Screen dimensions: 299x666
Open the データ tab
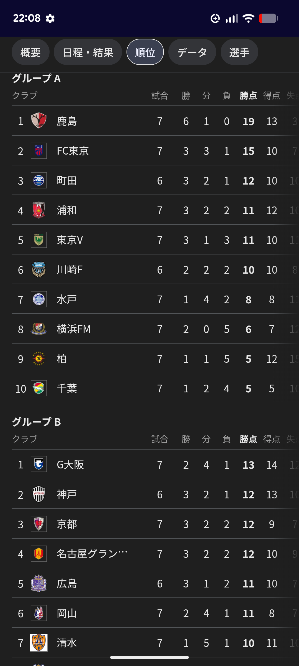[192, 52]
